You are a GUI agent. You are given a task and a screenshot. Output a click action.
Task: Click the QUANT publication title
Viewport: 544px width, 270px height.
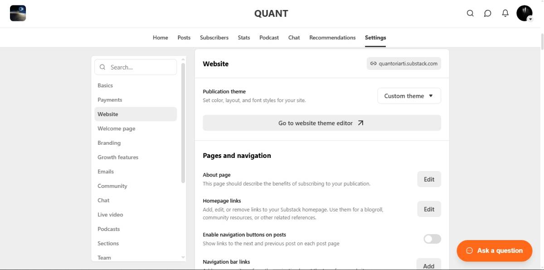pos(271,14)
